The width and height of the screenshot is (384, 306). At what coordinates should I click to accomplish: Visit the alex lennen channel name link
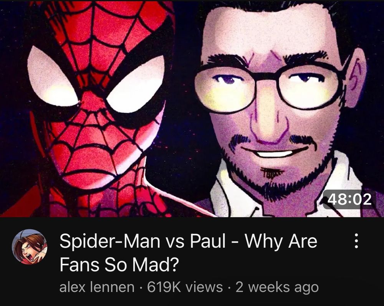pyautogui.click(x=97, y=287)
